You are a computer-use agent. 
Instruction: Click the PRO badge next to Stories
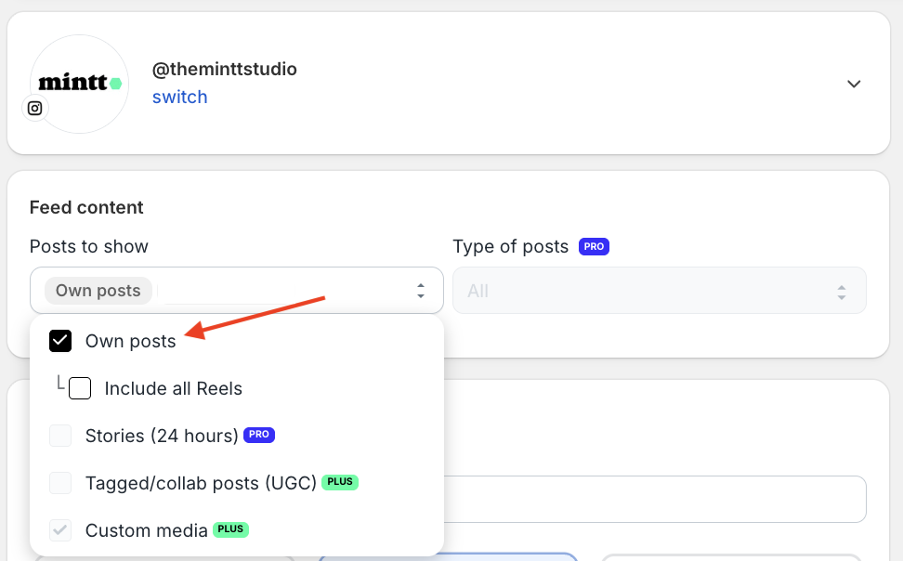pos(259,435)
